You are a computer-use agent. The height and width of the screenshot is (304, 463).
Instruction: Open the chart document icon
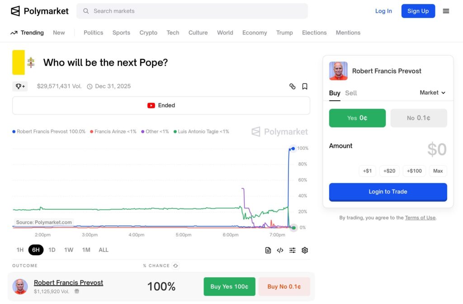coord(268,250)
